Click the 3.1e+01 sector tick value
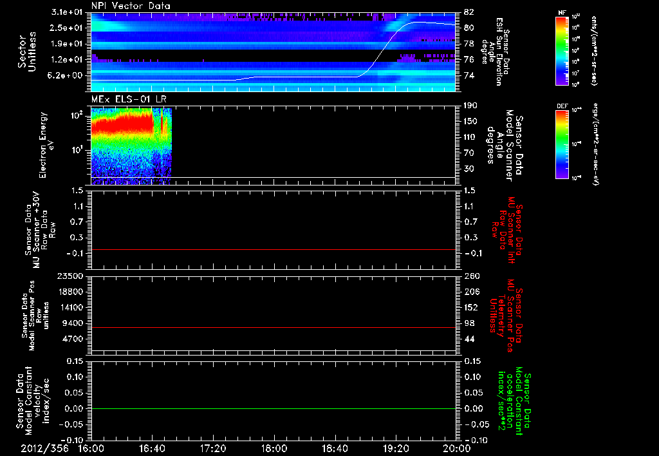 point(67,12)
